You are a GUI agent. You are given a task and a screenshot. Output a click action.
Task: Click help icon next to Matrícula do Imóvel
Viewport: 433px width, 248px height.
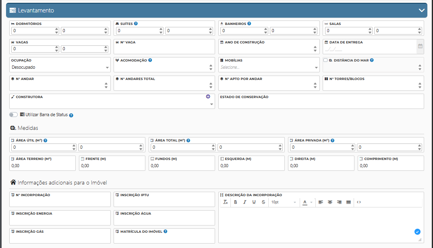pyautogui.click(x=166, y=232)
